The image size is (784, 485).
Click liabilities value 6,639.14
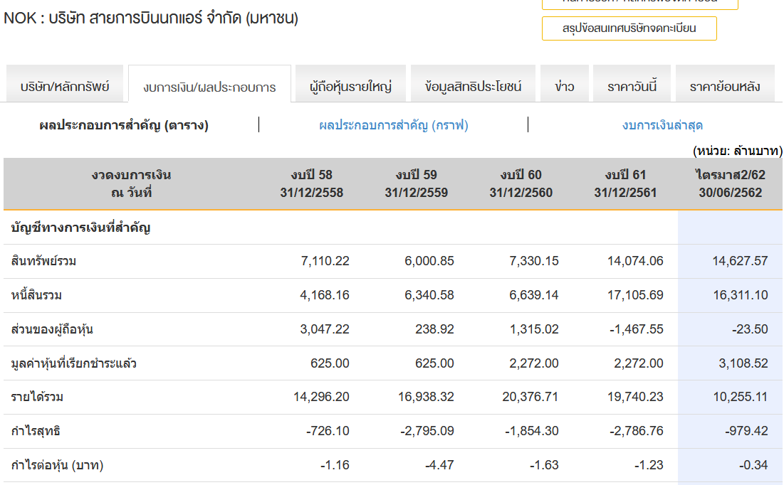534,295
